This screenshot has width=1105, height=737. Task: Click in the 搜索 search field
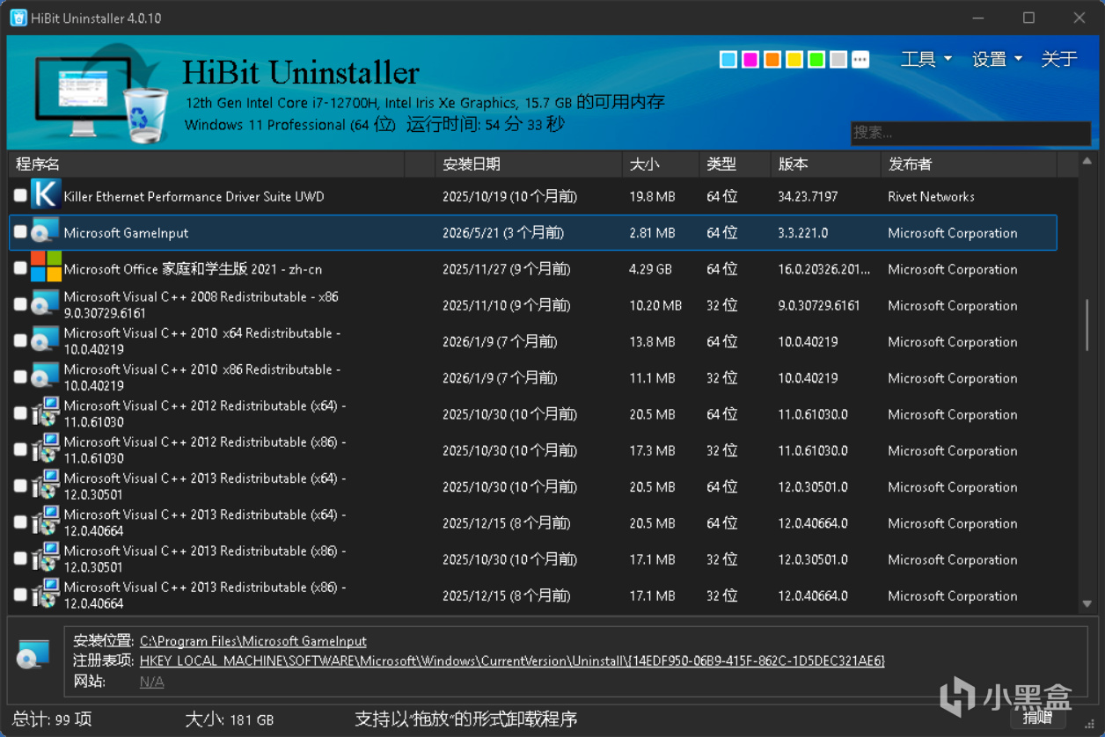[970, 133]
